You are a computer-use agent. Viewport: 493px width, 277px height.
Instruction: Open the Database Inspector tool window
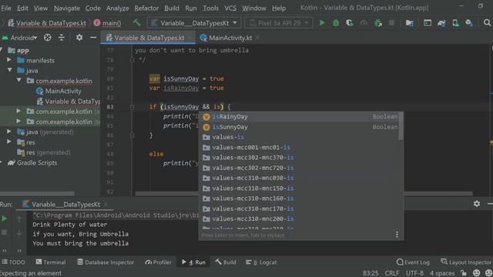pyautogui.click(x=106, y=262)
